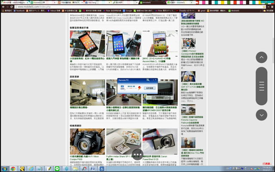Viewport: 275px width, 172px height.
Task: Click the Windows Start button
Action: pyautogui.click(x=5, y=169)
